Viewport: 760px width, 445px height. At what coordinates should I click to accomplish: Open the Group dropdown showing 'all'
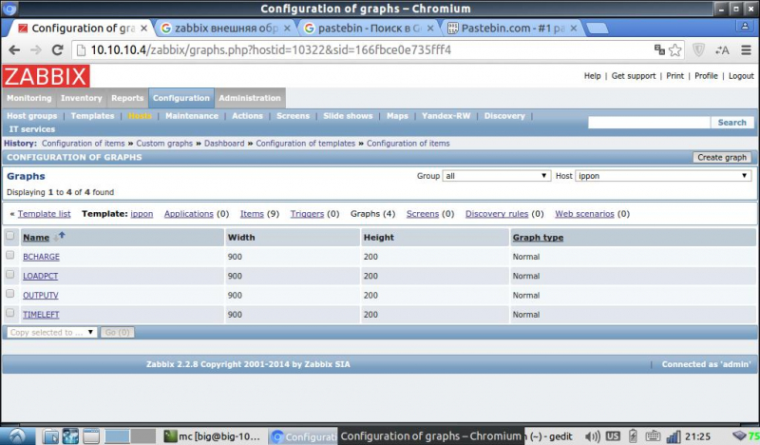[x=497, y=176]
